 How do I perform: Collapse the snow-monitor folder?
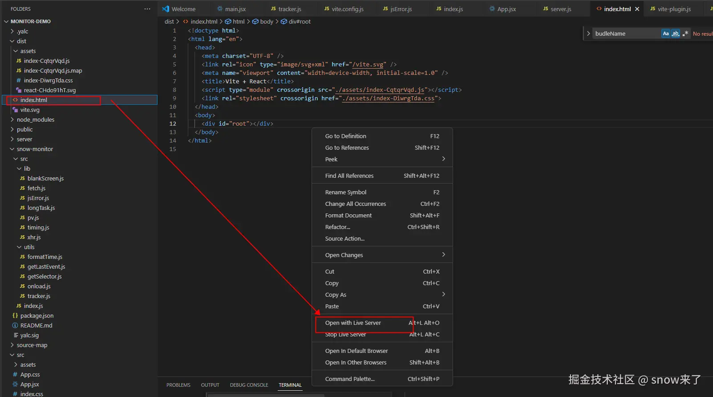[x=12, y=149]
